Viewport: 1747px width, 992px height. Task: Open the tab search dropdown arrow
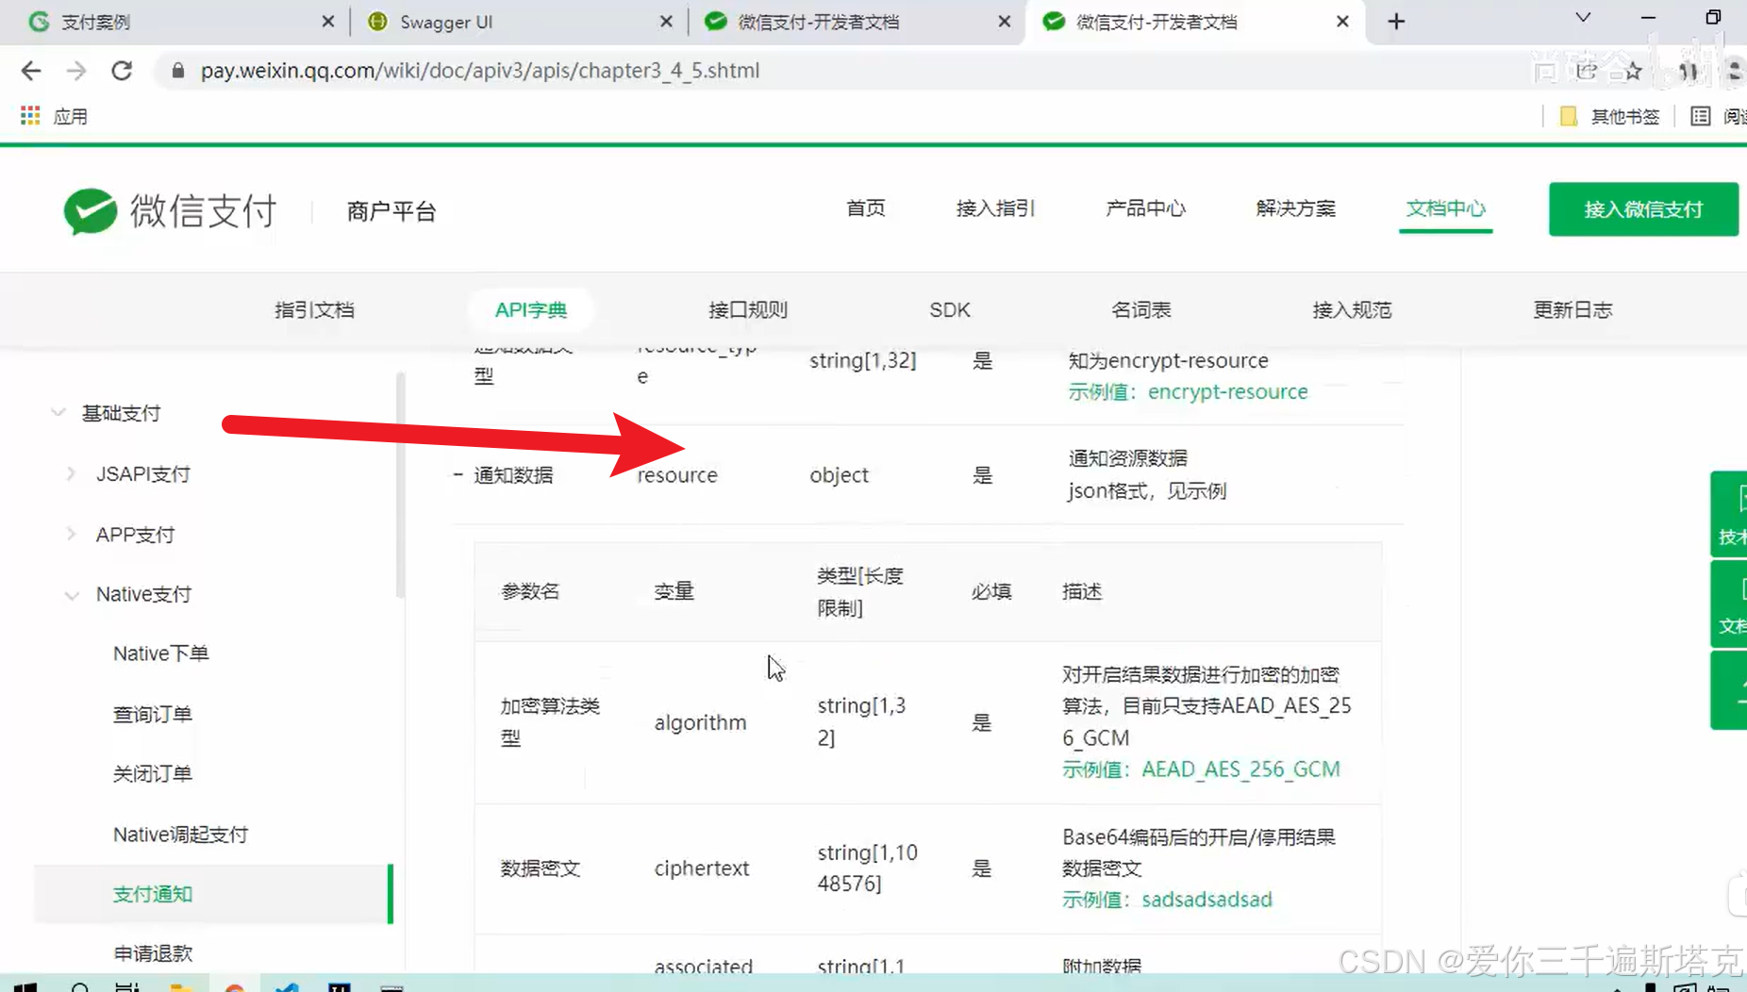[x=1583, y=18]
